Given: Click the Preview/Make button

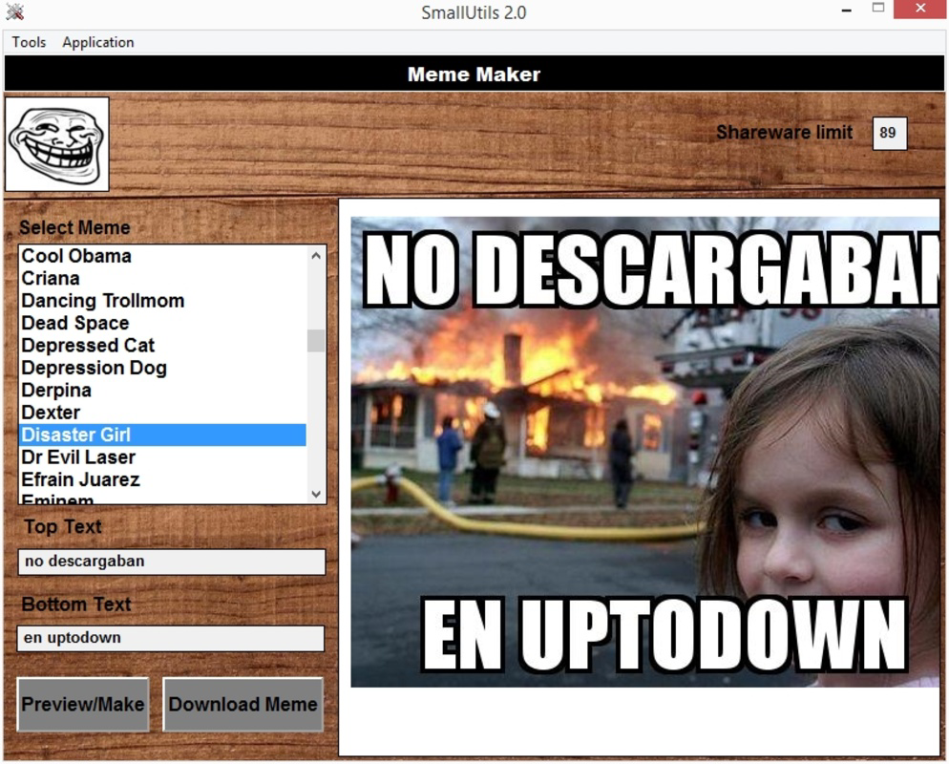Looking at the screenshot, I should click(83, 705).
